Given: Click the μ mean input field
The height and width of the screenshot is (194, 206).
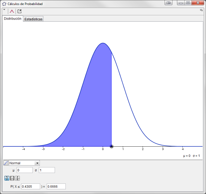Looking at the screenshot, I should (x=25, y=170).
